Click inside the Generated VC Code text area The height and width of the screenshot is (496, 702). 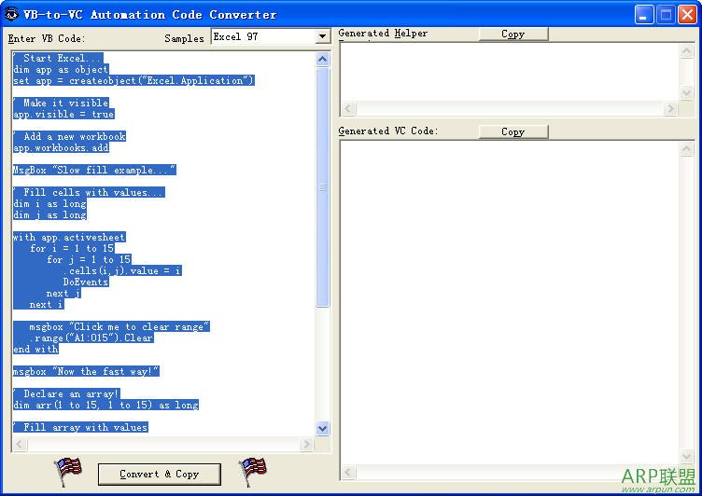pos(510,302)
